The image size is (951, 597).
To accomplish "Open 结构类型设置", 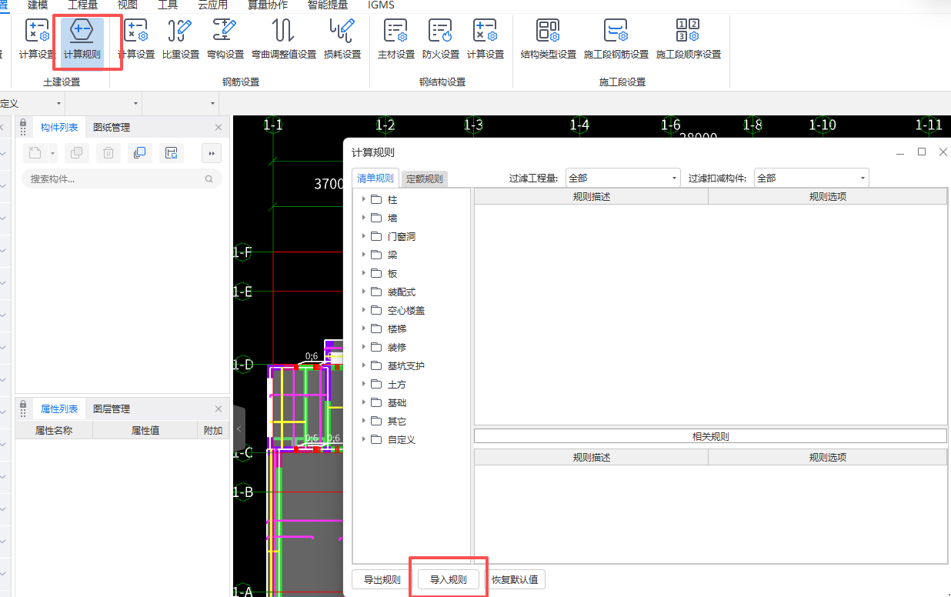I will [x=548, y=38].
